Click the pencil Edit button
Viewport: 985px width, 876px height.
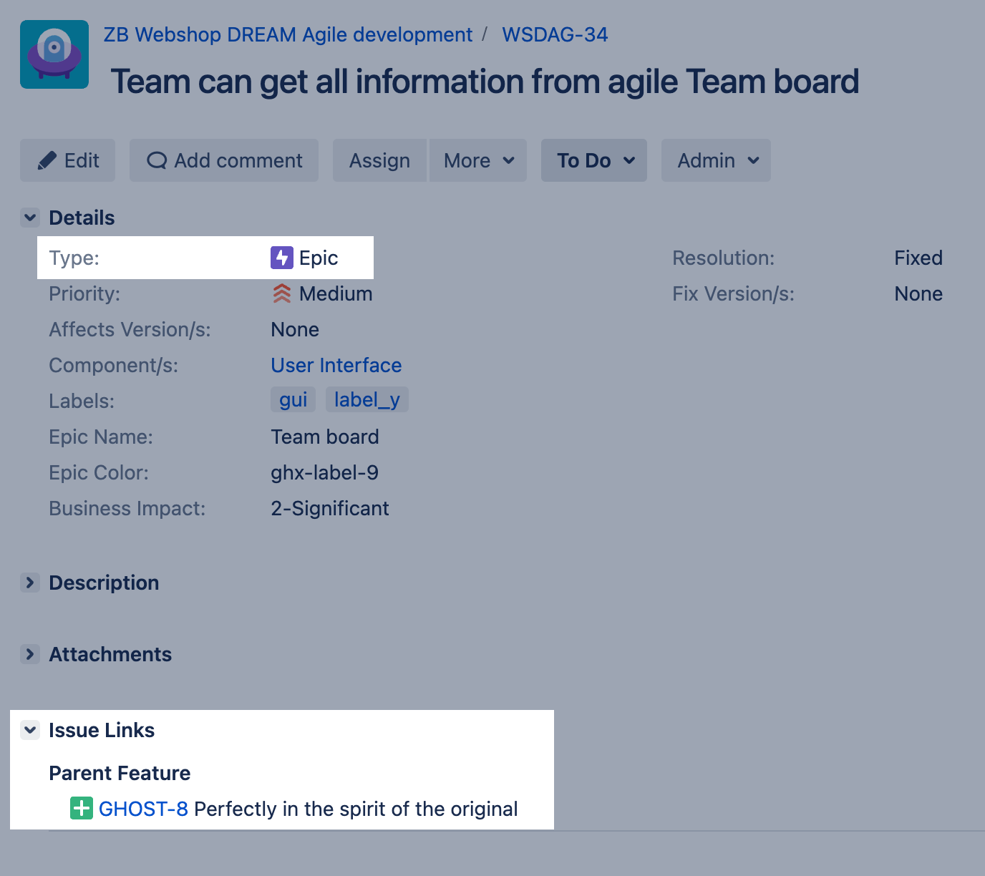click(68, 160)
